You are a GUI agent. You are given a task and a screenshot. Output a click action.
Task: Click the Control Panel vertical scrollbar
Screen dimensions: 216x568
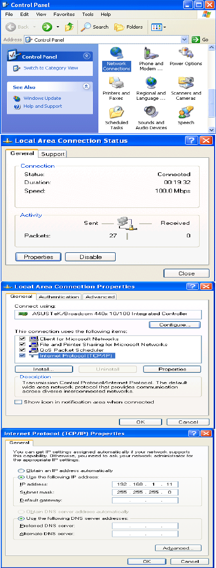pos(211,89)
